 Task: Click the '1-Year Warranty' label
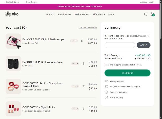click(116, 97)
